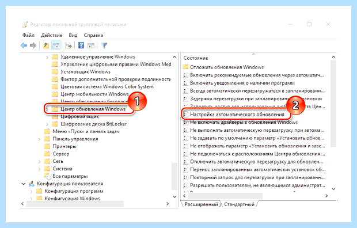Click policy icon of Включить уведомления о наличии программ
Image resolution: width=357 pixels, height=228 pixels.
tap(186, 83)
